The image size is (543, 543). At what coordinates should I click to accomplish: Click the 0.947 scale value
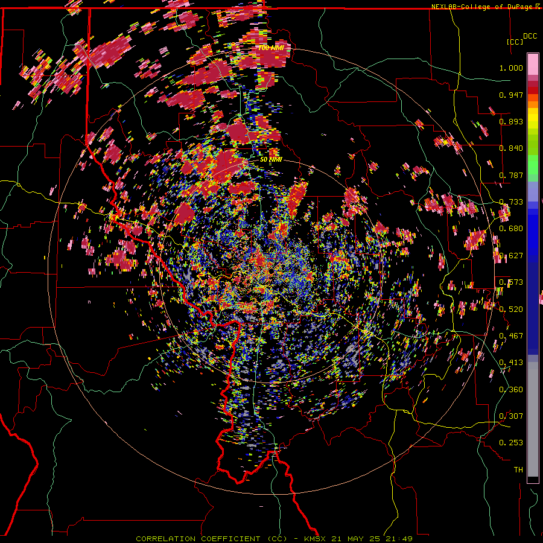coord(511,95)
